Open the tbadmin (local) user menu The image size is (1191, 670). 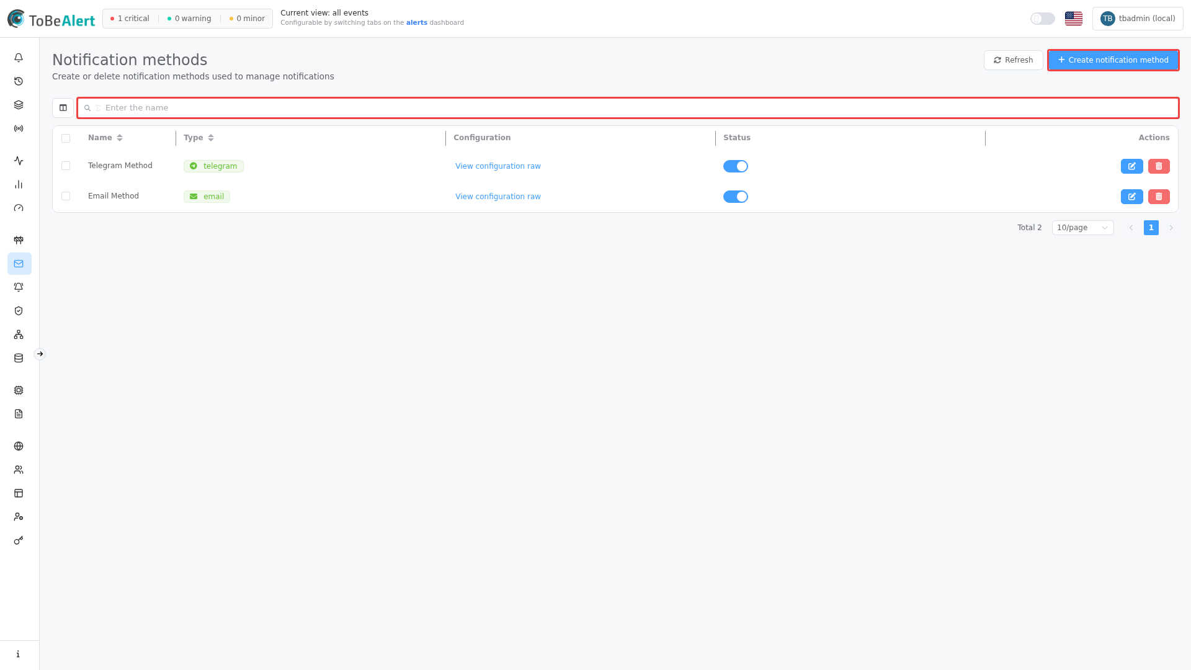point(1138,19)
